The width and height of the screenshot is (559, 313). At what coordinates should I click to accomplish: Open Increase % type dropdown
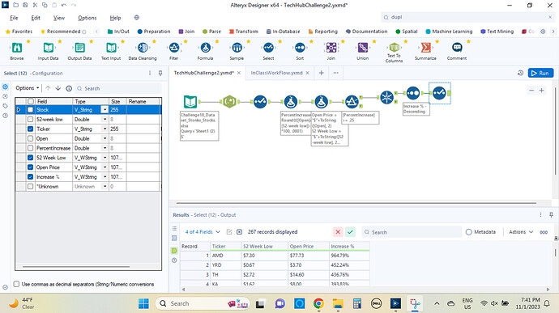(105, 177)
